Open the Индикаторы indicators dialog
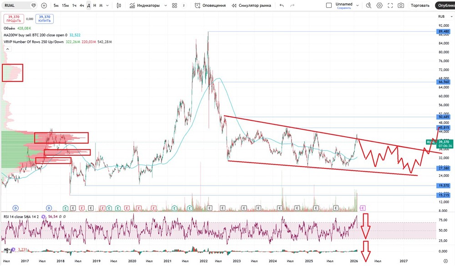455x266 pixels. tap(145, 5)
